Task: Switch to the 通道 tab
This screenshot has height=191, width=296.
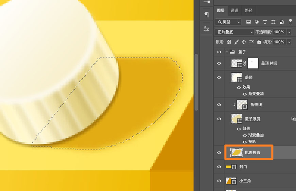Action: click(235, 11)
